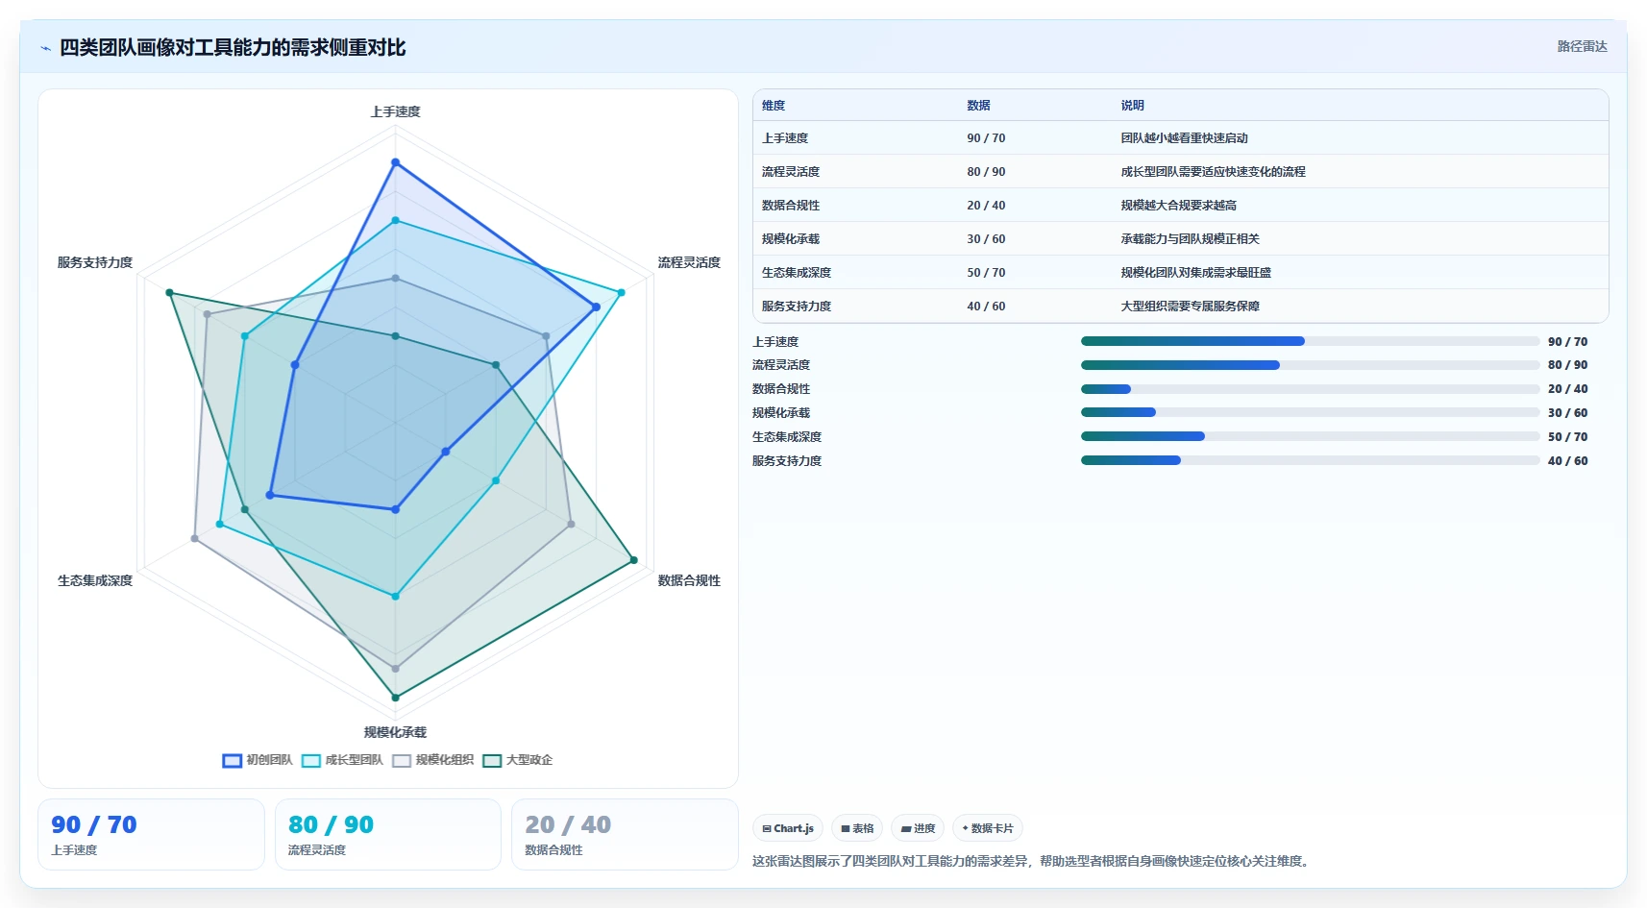
Task: Click the 规模化组织 gray legend swatch
Action: pyautogui.click(x=402, y=760)
